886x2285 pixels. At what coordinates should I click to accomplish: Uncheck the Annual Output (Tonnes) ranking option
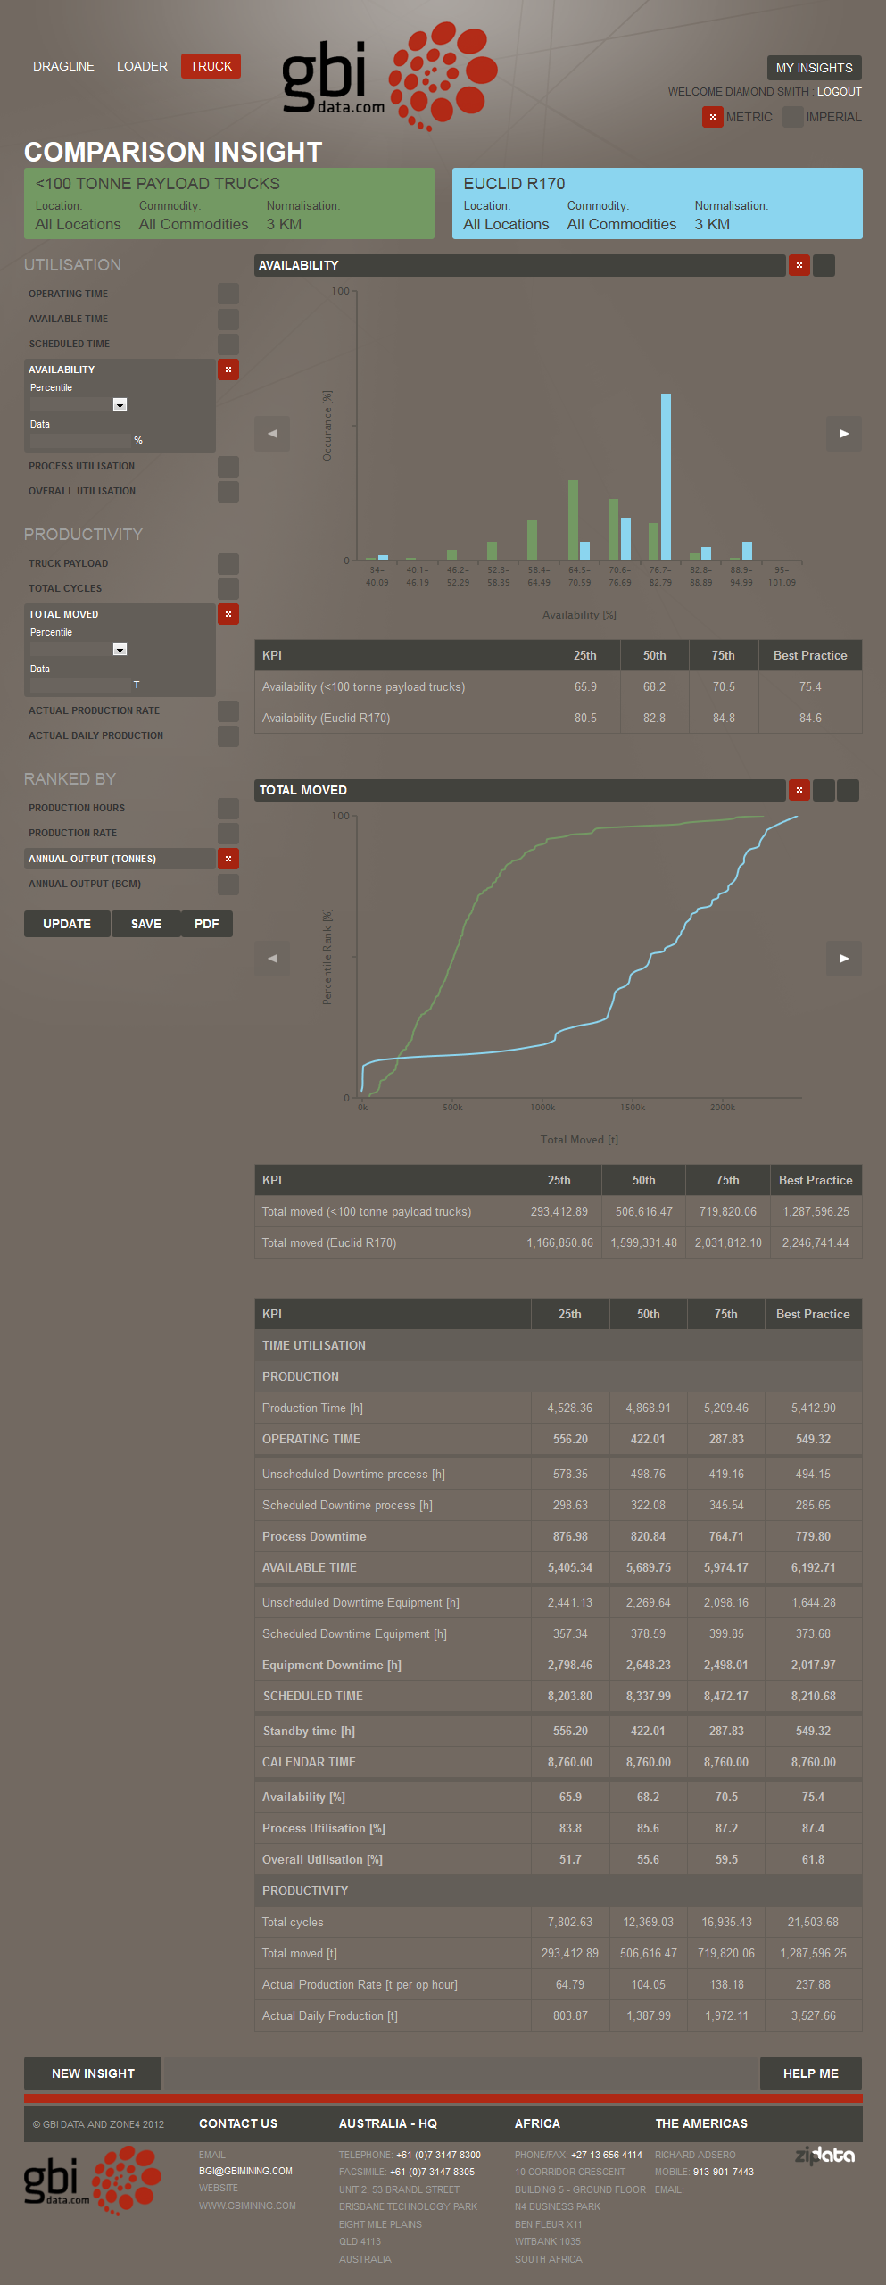tap(228, 859)
